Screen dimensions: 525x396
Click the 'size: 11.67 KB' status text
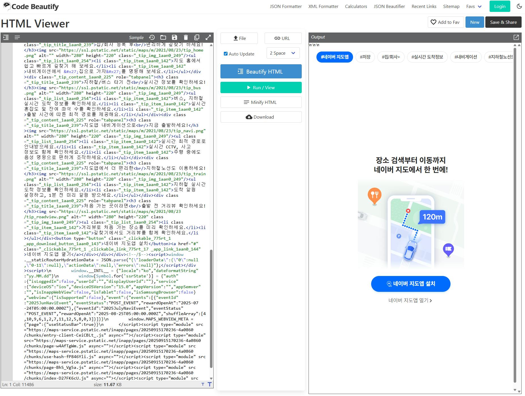click(x=108, y=384)
